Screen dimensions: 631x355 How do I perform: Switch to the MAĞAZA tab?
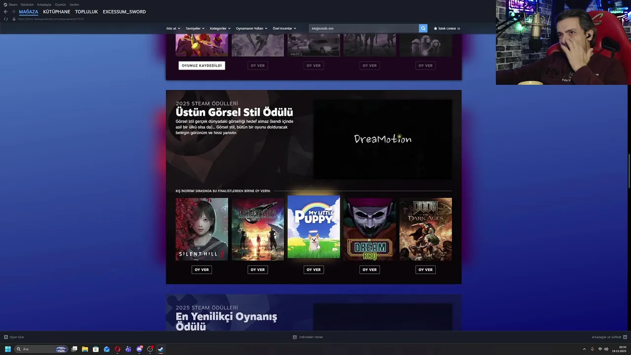[x=28, y=12]
